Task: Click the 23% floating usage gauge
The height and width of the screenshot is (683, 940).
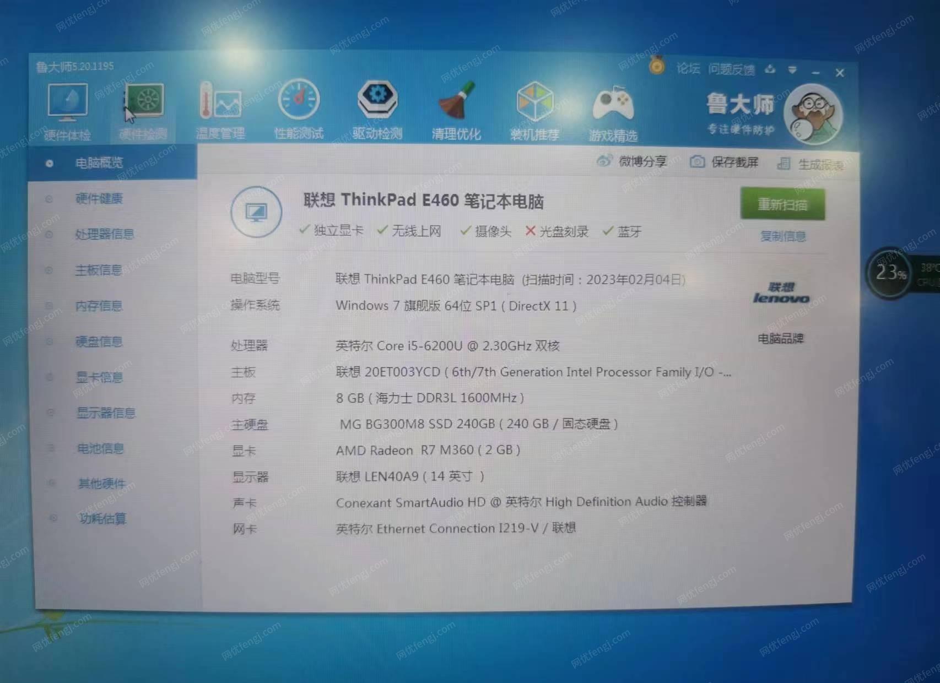Action: [889, 273]
